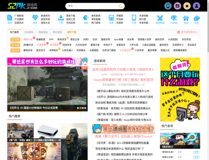This screenshot has height=160, width=209.
Task: Select the 推荐 tab on slideshow
Action: point(84,68)
